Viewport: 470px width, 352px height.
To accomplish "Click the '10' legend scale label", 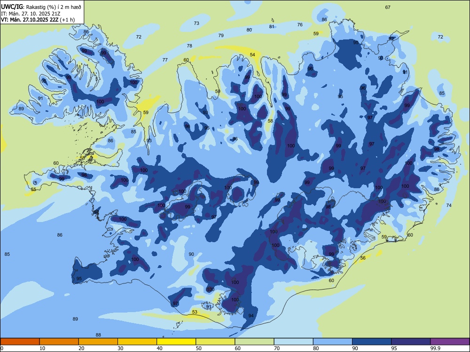I will [x=42, y=348].
